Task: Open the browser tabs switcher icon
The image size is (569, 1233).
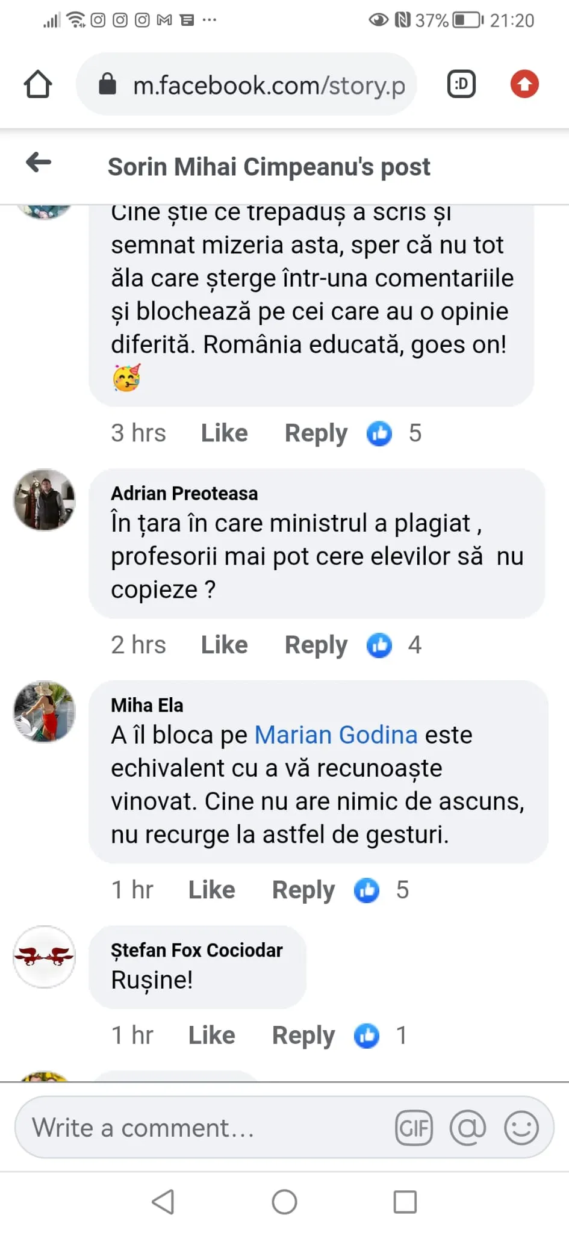Action: point(461,84)
